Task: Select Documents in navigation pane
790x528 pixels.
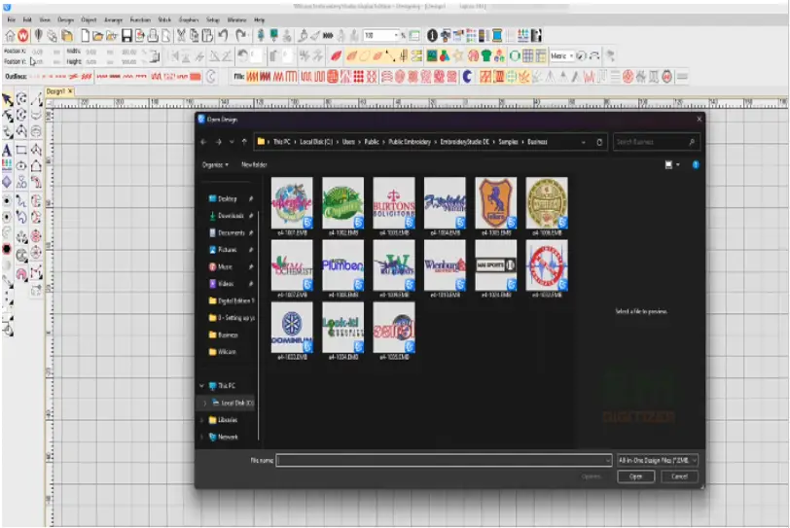Action: coord(232,233)
